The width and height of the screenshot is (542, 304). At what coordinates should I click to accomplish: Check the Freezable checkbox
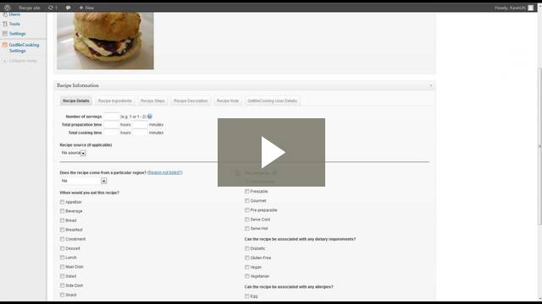247,192
